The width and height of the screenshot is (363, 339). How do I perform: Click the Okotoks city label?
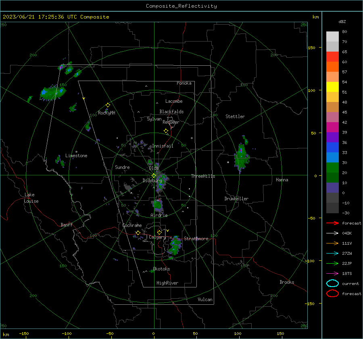[x=161, y=269]
